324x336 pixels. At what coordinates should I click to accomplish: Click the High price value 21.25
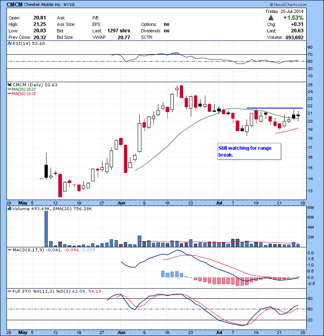tap(40, 24)
